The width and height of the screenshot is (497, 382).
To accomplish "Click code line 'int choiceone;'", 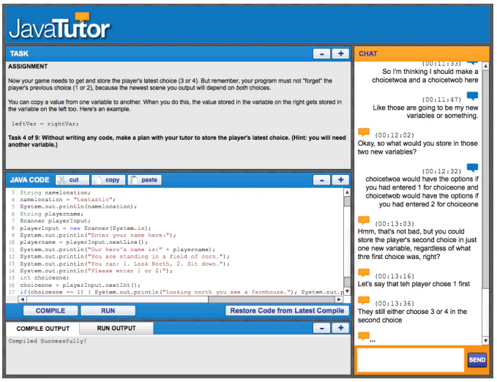I will click(45, 277).
